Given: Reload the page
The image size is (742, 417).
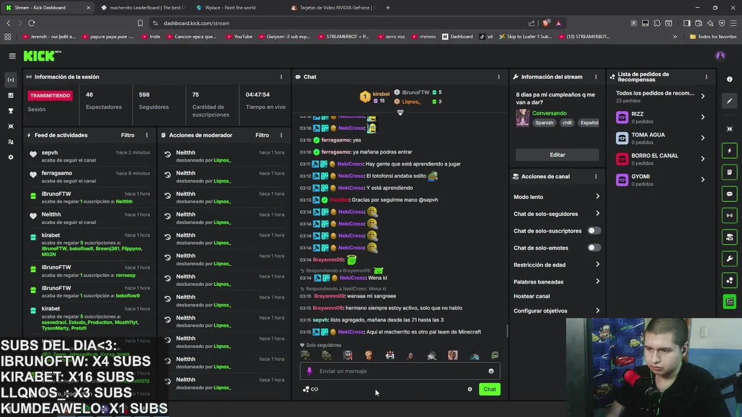Looking at the screenshot, I should (31, 23).
